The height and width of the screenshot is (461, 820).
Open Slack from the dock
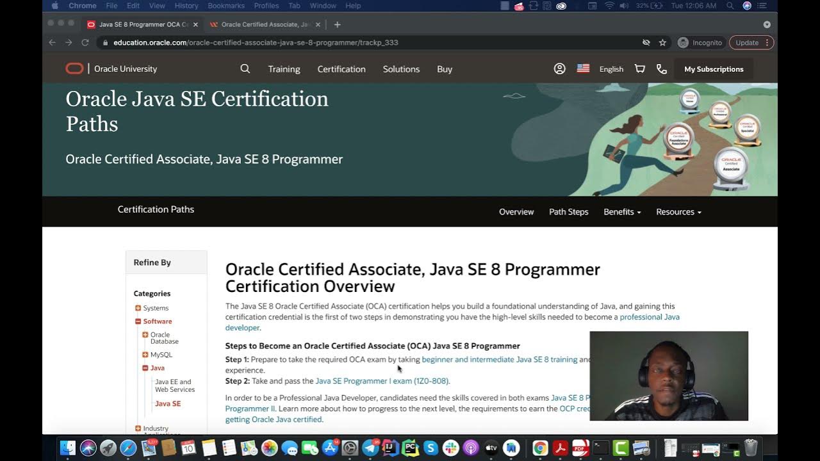[450, 448]
